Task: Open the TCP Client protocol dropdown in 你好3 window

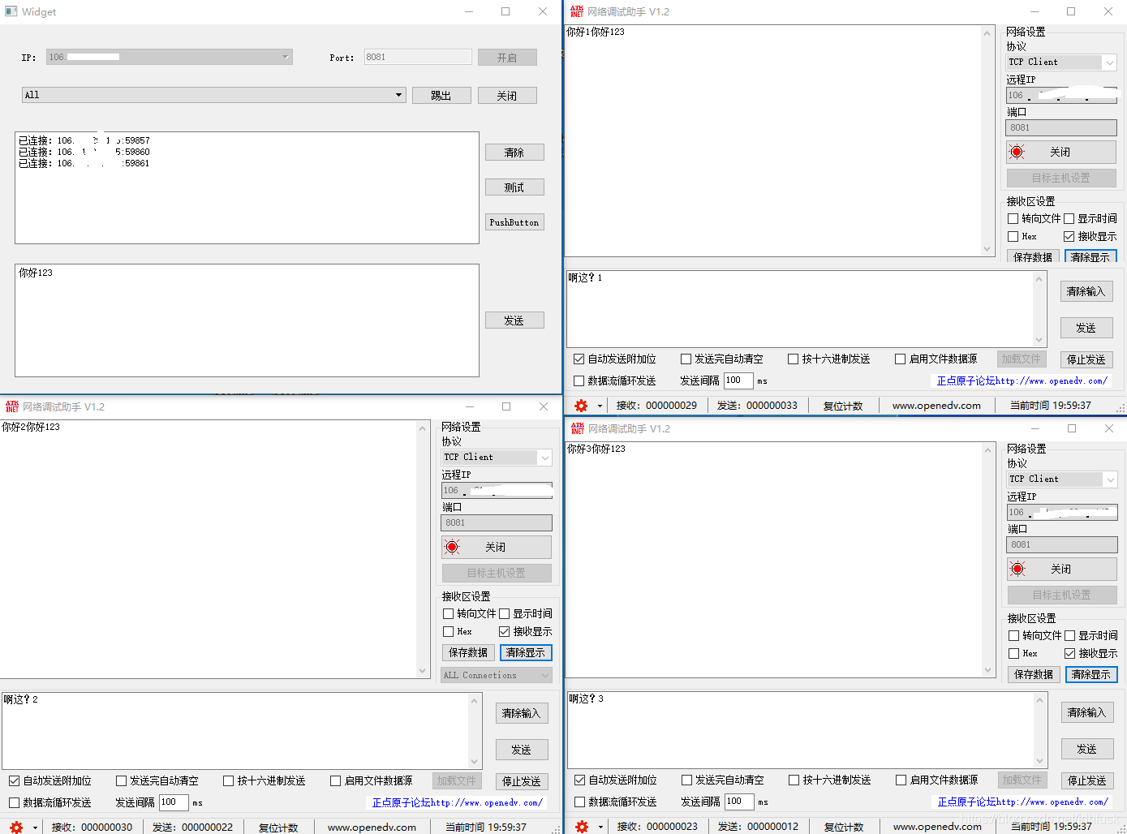Action: 1062,479
